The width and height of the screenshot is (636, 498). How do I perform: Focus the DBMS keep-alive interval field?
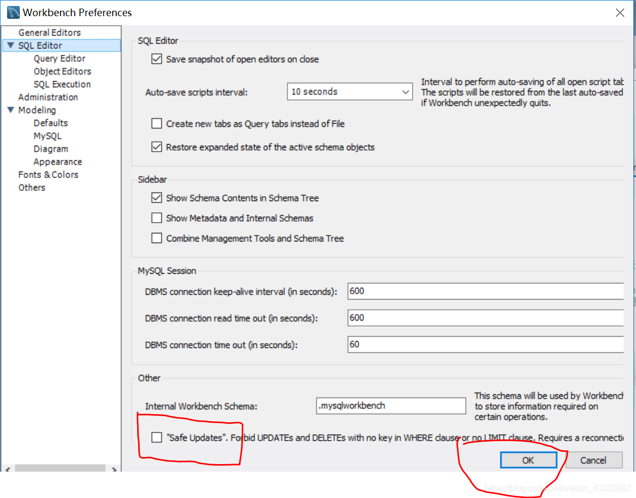click(485, 291)
